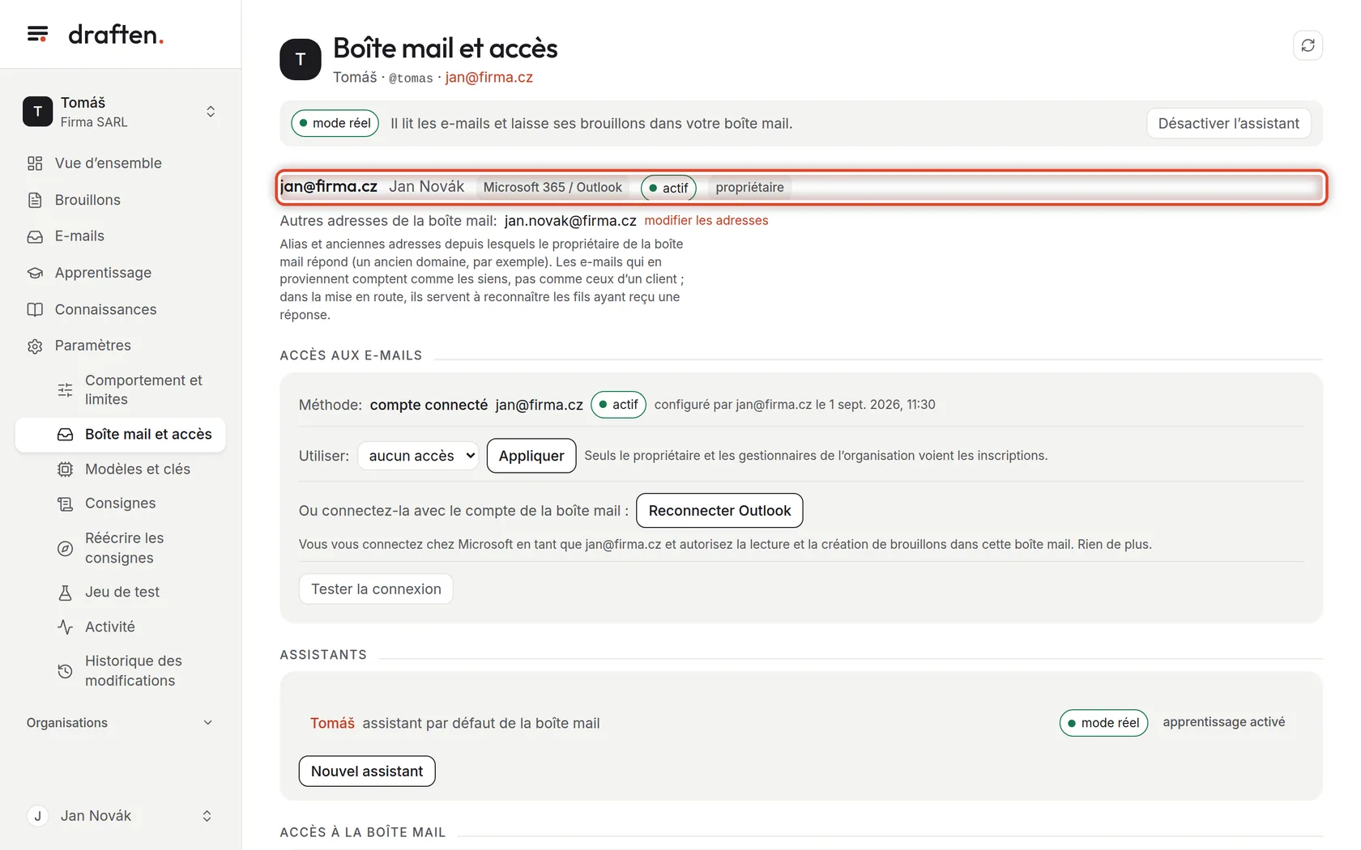This screenshot has width=1361, height=850.
Task: Open the Activité pulse icon
Action: click(x=66, y=627)
